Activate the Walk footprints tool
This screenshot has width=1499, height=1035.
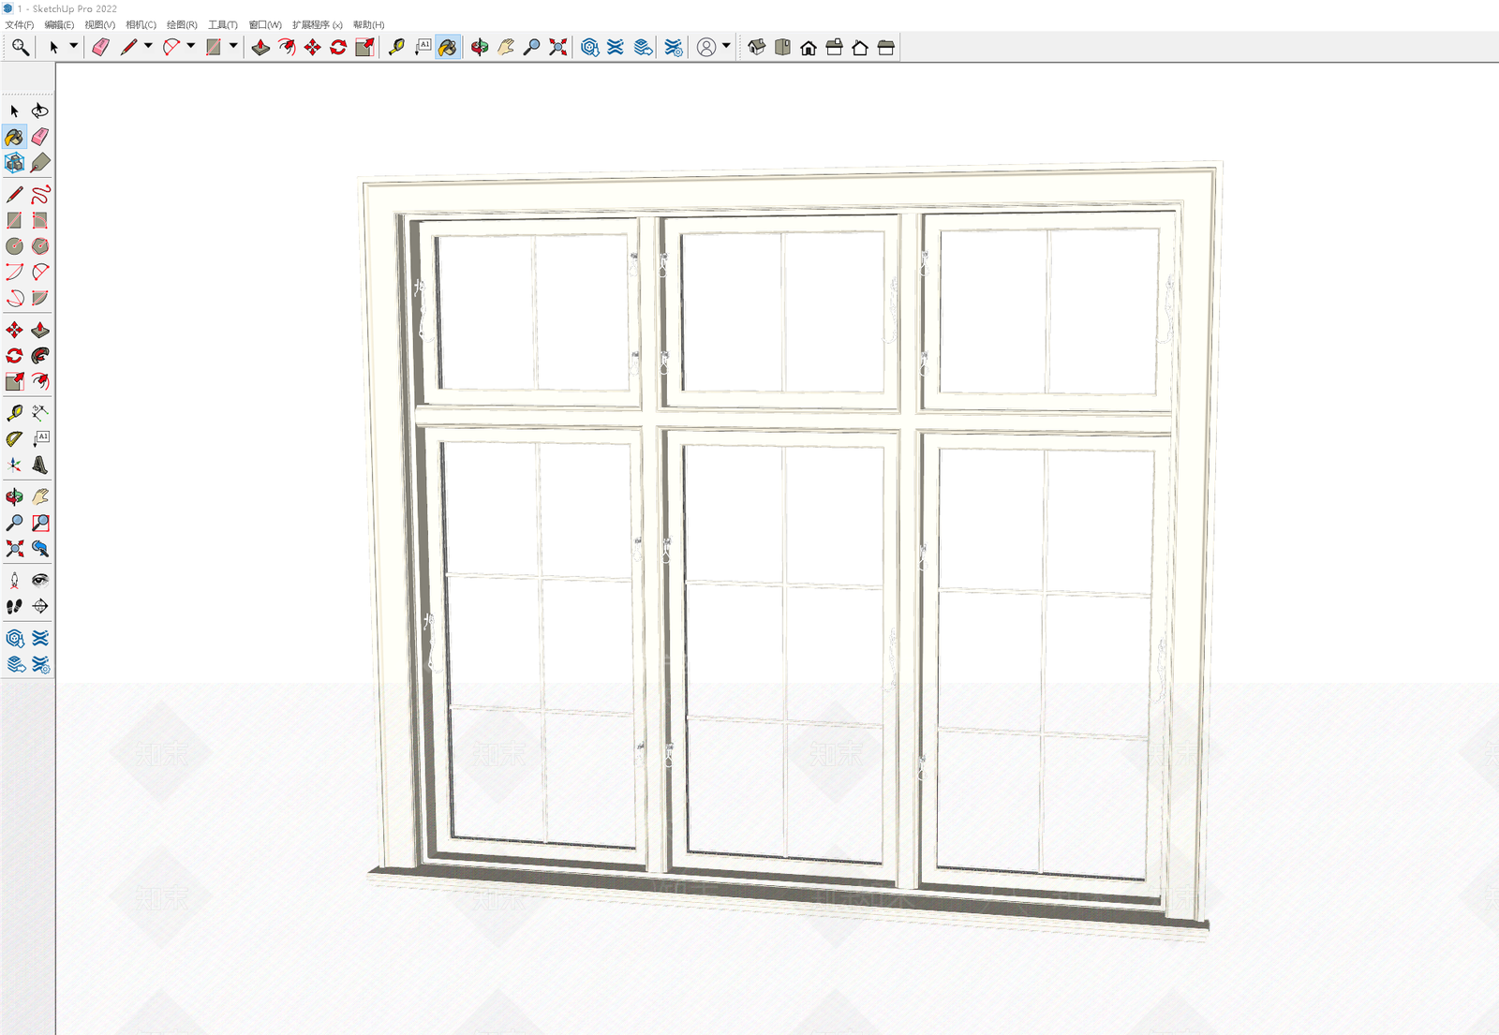pyautogui.click(x=14, y=607)
